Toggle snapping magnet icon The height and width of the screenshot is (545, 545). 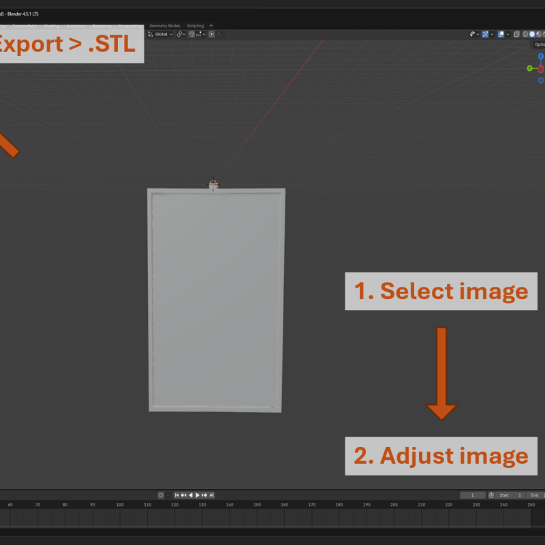coord(192,34)
